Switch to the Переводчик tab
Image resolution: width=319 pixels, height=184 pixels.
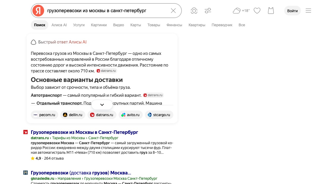[222, 25]
